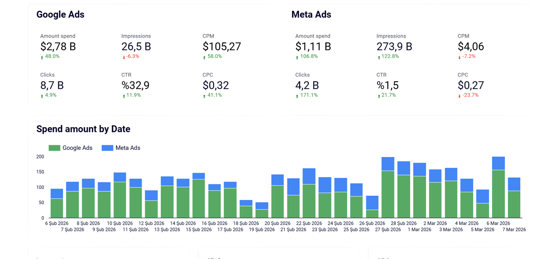This screenshot has height=259, width=542.
Task: Select the 171.1% change text
Action: pyautogui.click(x=309, y=95)
